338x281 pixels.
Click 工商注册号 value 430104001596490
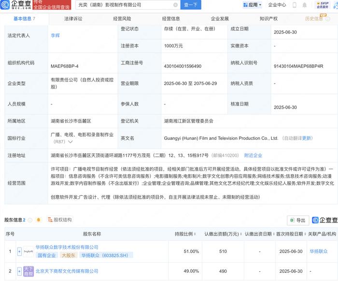(183, 66)
